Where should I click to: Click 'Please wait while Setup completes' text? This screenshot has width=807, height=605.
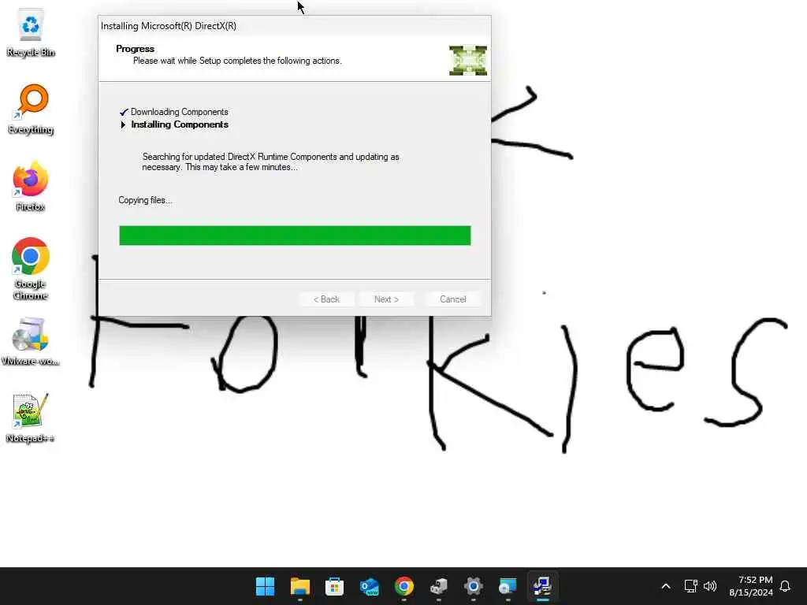coord(237,61)
